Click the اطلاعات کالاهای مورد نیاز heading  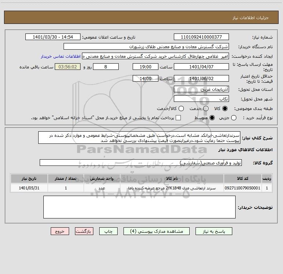[x=246, y=150]
